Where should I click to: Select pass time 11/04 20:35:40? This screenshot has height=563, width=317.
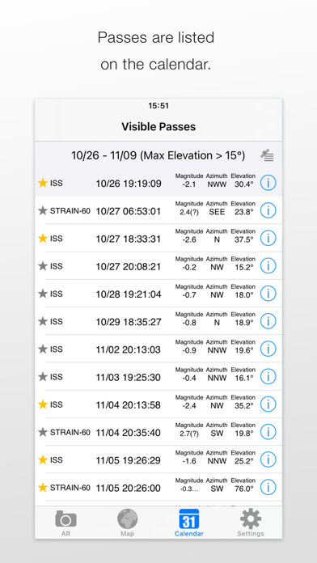(x=128, y=433)
